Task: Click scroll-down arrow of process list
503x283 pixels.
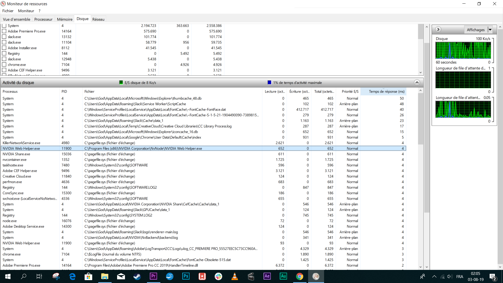Action: pos(420,73)
